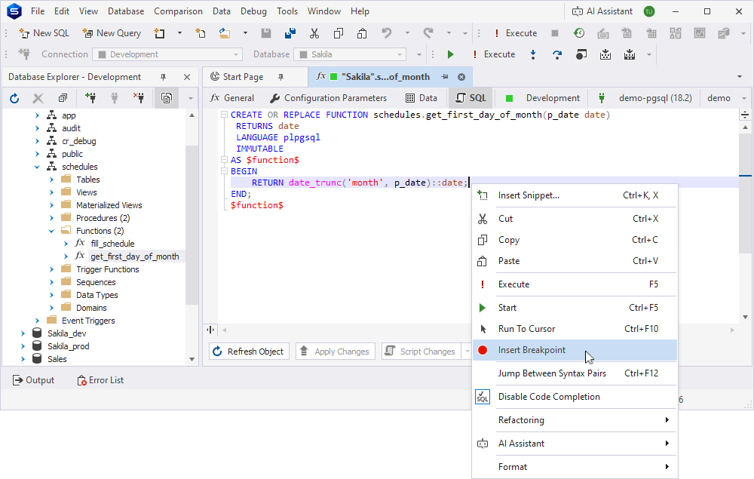Click the disconnect plug icon with red X
The width and height of the screenshot is (754, 479).
click(x=139, y=99)
